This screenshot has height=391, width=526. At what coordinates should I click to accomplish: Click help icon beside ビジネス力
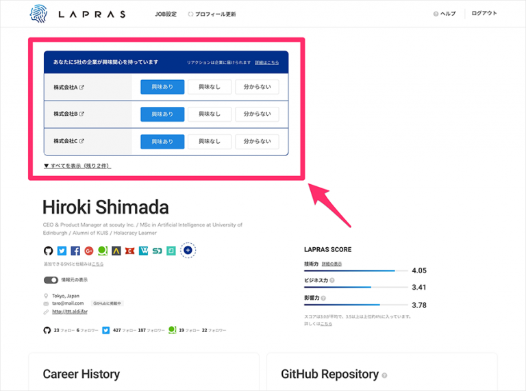[x=332, y=280]
